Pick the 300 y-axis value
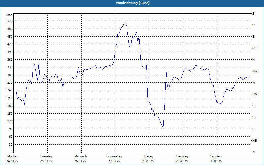The image size is (264, 165). tap(10, 75)
